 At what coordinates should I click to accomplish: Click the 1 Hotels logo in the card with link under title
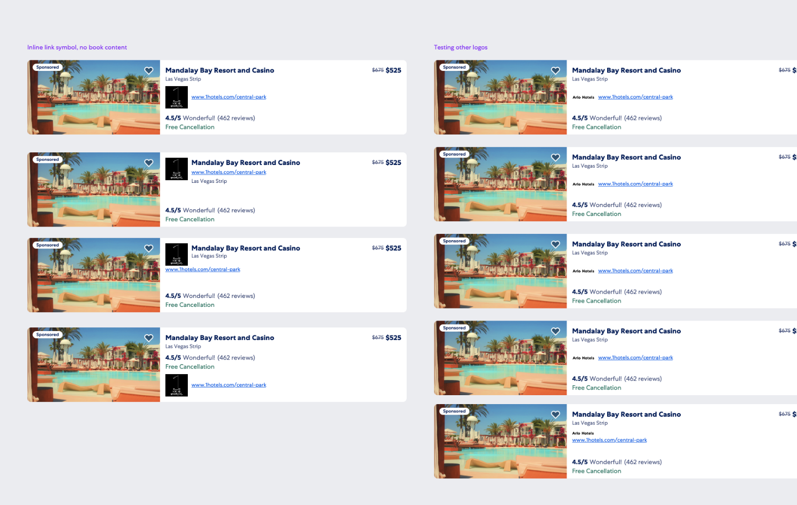point(176,169)
